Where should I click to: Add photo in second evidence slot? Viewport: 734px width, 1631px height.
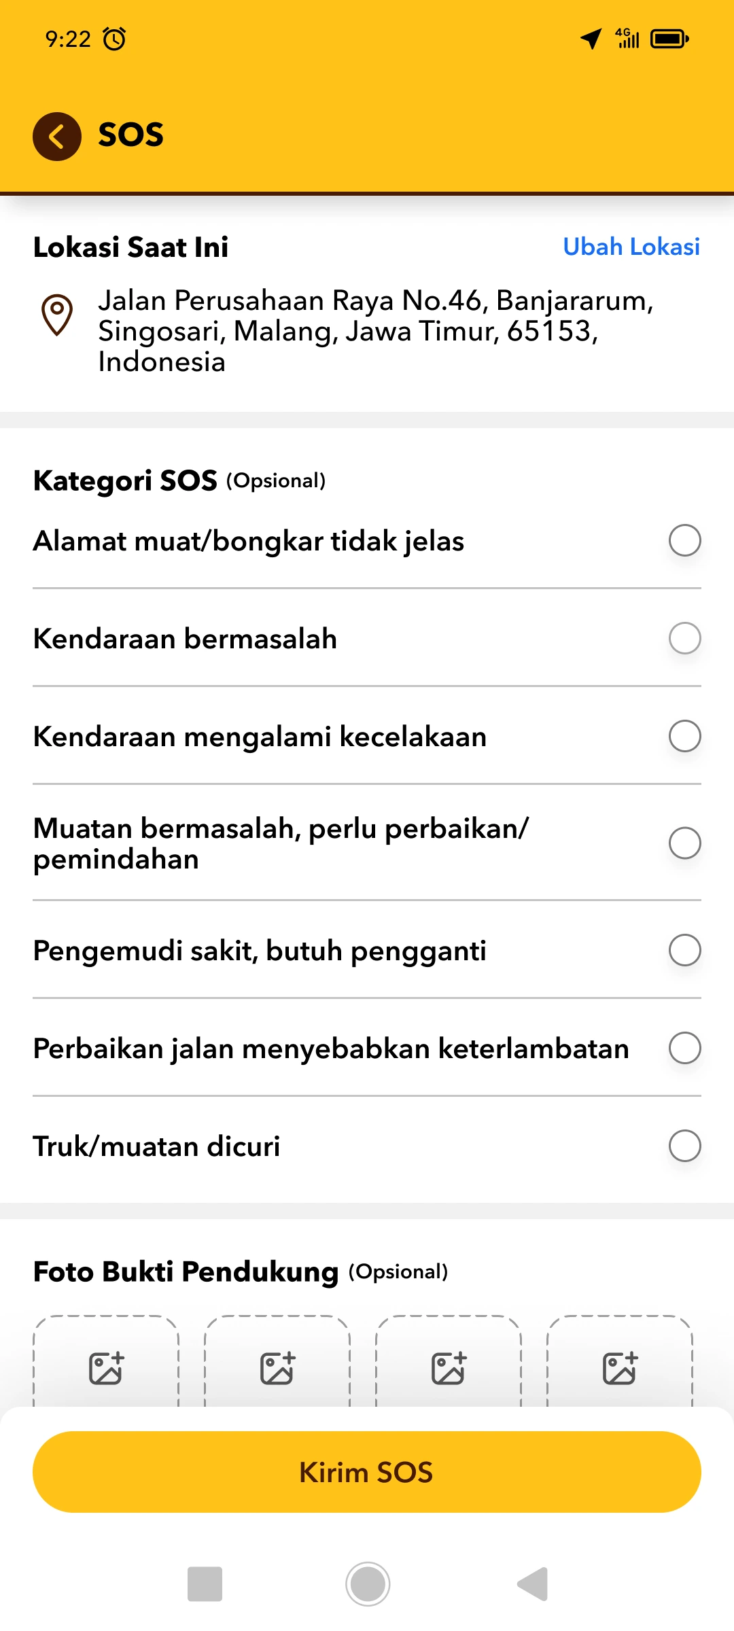(277, 1367)
